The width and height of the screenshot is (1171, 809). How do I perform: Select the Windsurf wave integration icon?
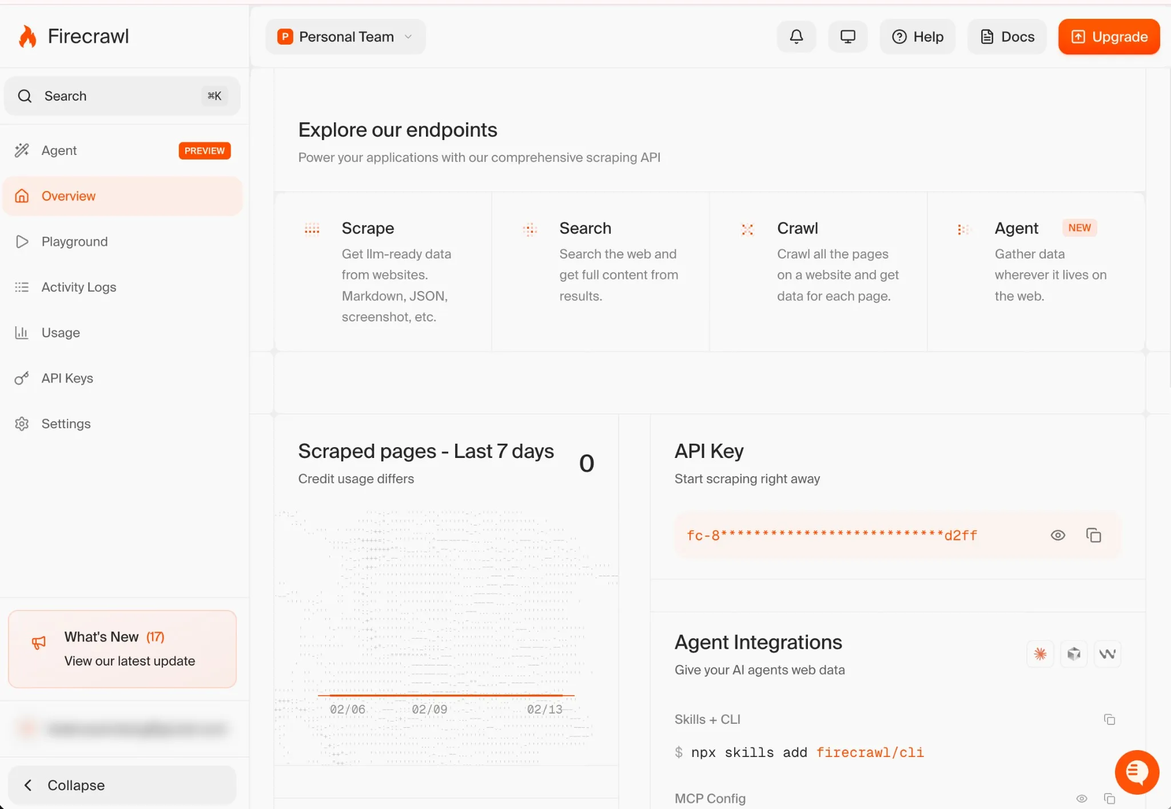(1108, 653)
